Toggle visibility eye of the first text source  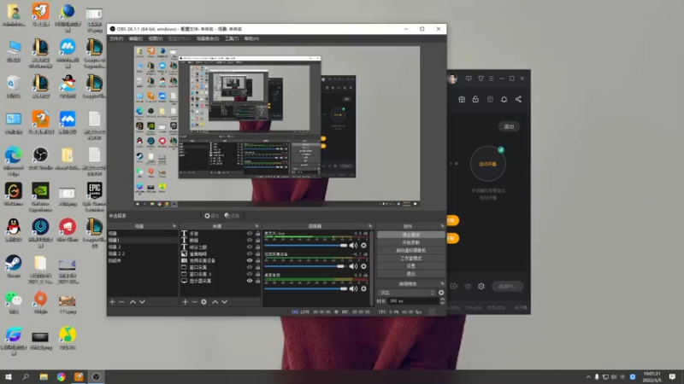250,233
